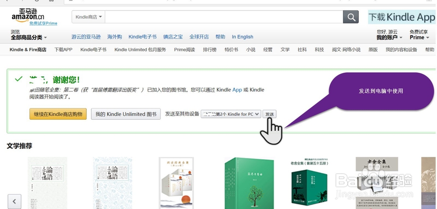Image resolution: width=437 pixels, height=209 pixels.
Task: Click the magnifier search button
Action: (350, 17)
